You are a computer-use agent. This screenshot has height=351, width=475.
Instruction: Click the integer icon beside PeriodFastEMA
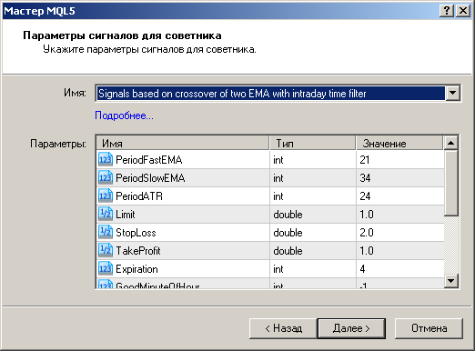tap(106, 159)
